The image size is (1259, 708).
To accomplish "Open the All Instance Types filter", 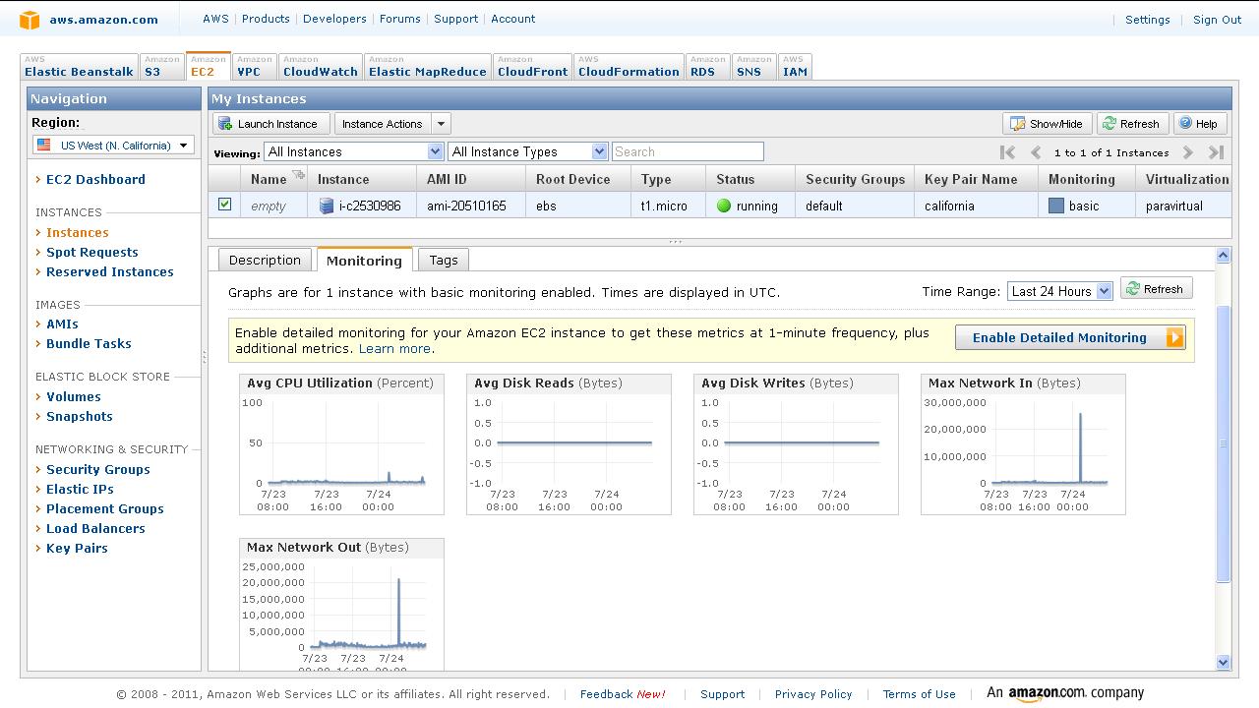I will coord(528,151).
